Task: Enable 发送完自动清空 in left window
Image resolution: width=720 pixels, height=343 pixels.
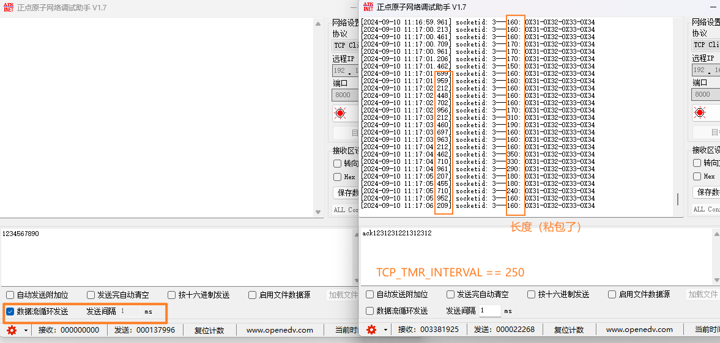Action: (91, 295)
